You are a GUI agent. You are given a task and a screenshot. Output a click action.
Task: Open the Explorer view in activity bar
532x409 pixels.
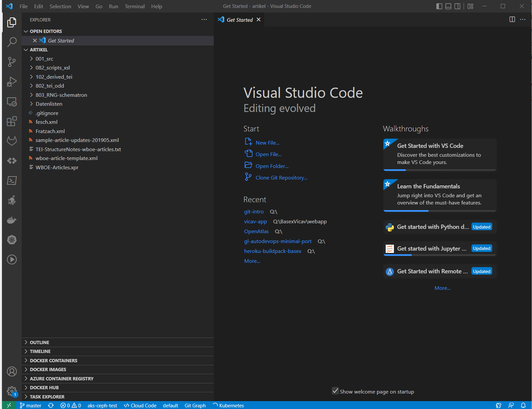12,22
